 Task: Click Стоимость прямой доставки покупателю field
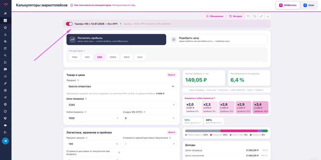[150, 144]
